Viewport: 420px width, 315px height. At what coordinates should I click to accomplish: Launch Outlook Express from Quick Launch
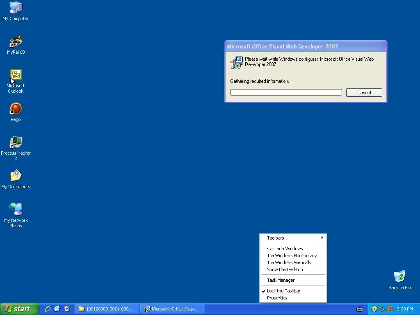click(x=57, y=309)
